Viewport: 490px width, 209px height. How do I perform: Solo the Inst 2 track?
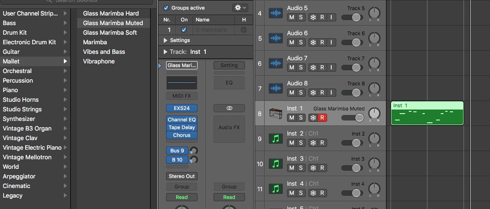[301, 143]
